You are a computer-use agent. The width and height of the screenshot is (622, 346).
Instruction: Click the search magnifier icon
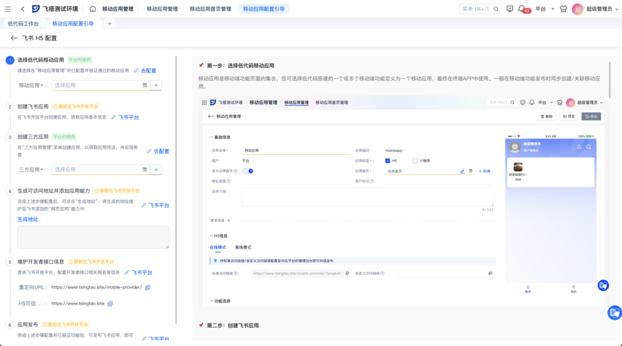[x=496, y=9]
